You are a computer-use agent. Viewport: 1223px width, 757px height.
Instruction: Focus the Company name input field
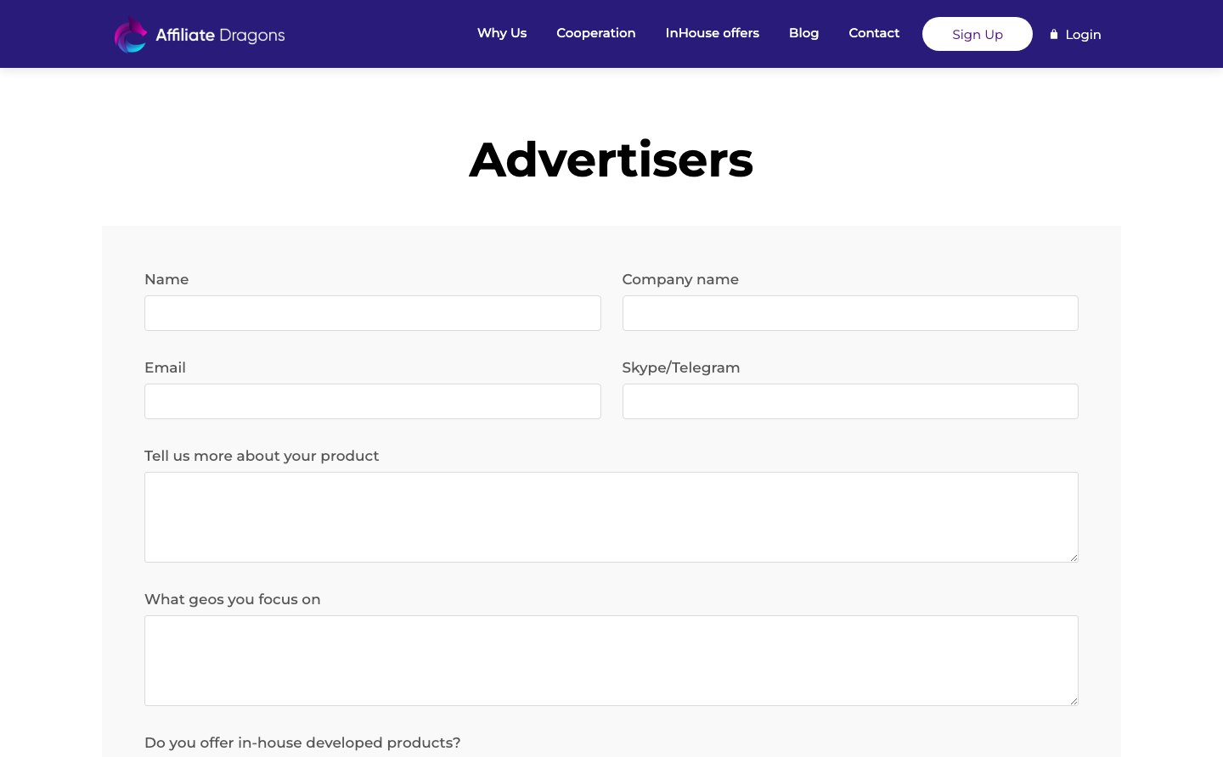tap(850, 313)
